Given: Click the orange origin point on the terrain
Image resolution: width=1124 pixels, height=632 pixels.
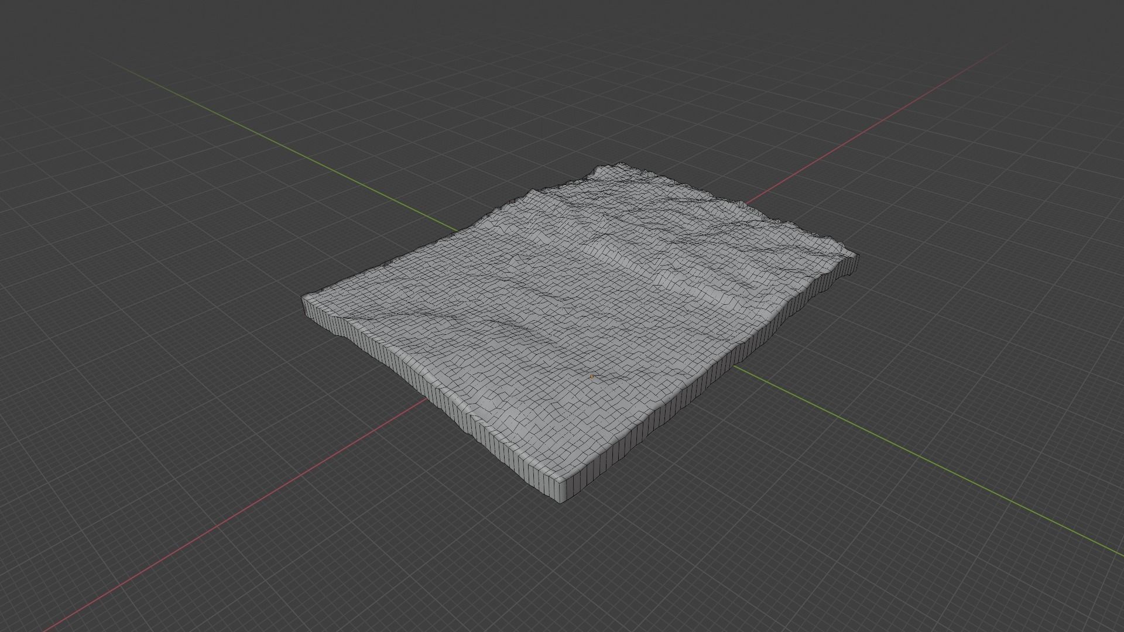Looking at the screenshot, I should tap(592, 376).
